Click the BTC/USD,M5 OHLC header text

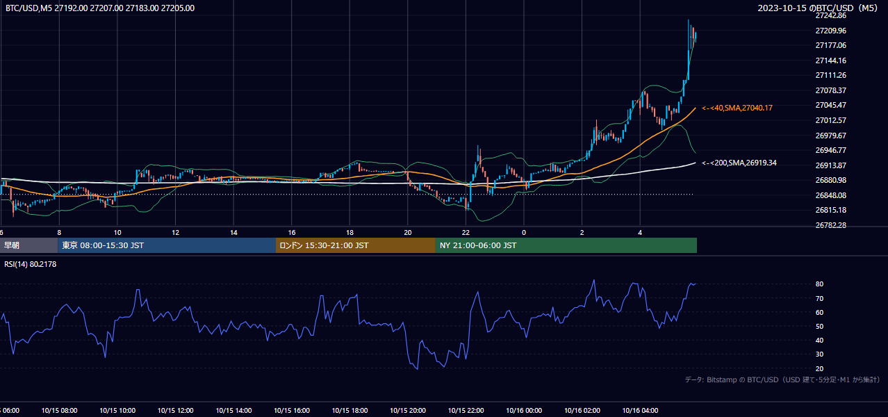point(100,8)
